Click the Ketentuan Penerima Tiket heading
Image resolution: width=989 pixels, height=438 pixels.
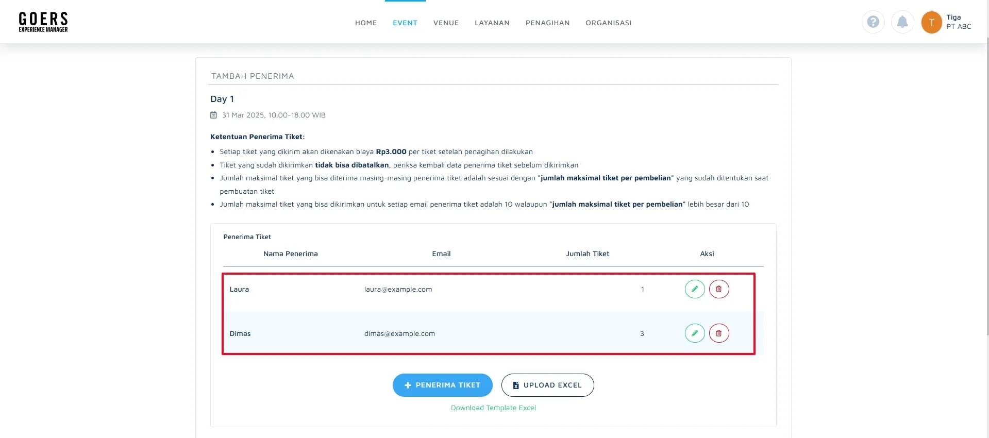click(257, 137)
